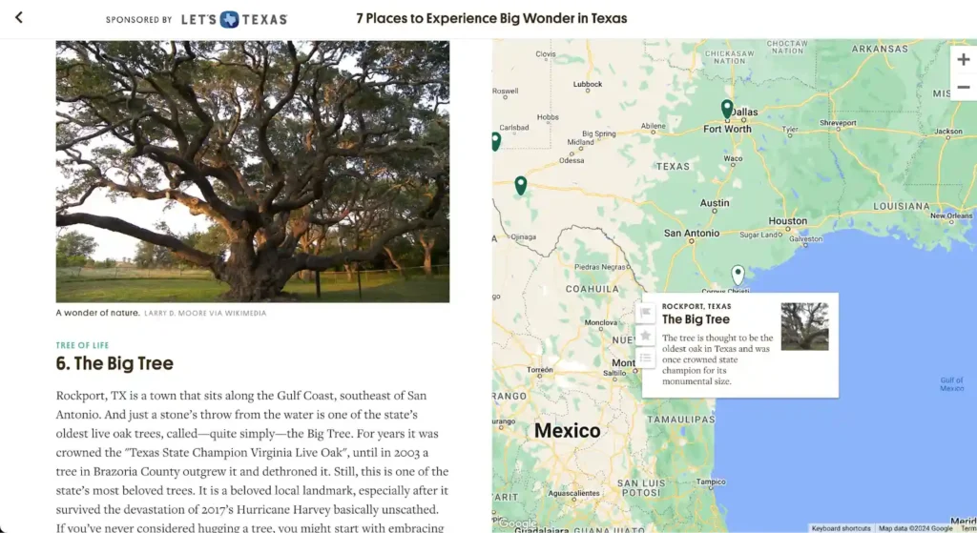Click the map pin in West Texas
This screenshot has width=977, height=533.
(x=520, y=185)
